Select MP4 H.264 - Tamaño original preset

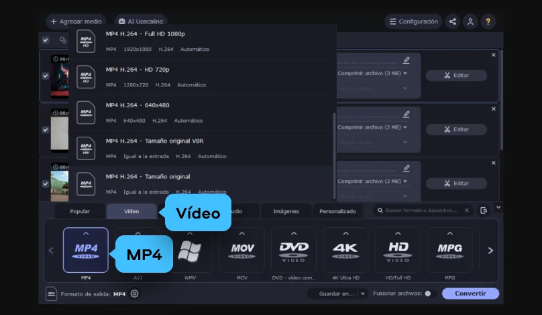pos(202,184)
